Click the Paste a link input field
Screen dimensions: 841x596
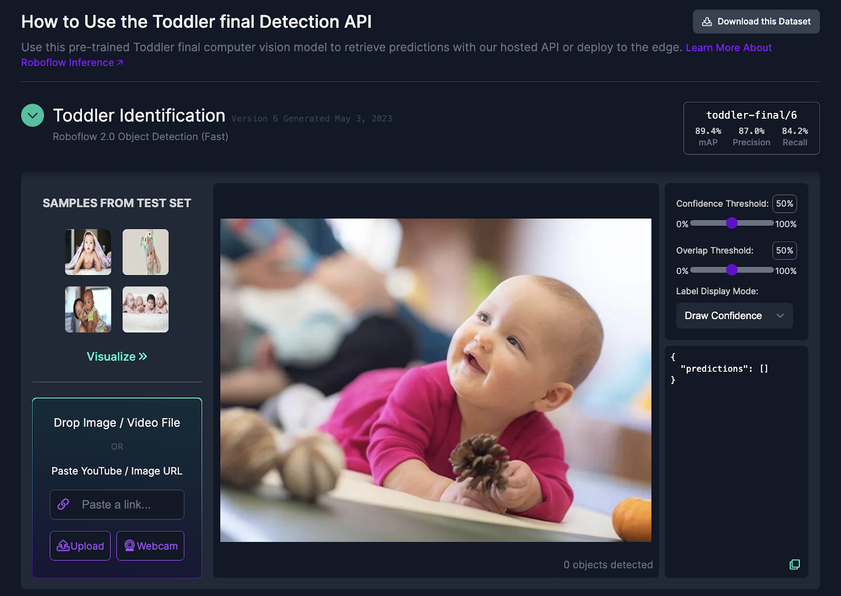point(117,505)
